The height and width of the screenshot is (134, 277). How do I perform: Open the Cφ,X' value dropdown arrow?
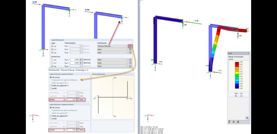point(82,60)
